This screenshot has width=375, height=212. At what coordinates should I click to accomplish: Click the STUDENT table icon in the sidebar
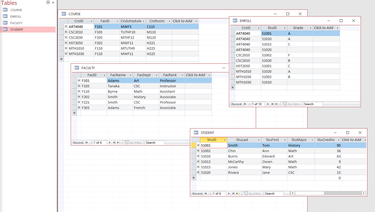click(x=5, y=29)
